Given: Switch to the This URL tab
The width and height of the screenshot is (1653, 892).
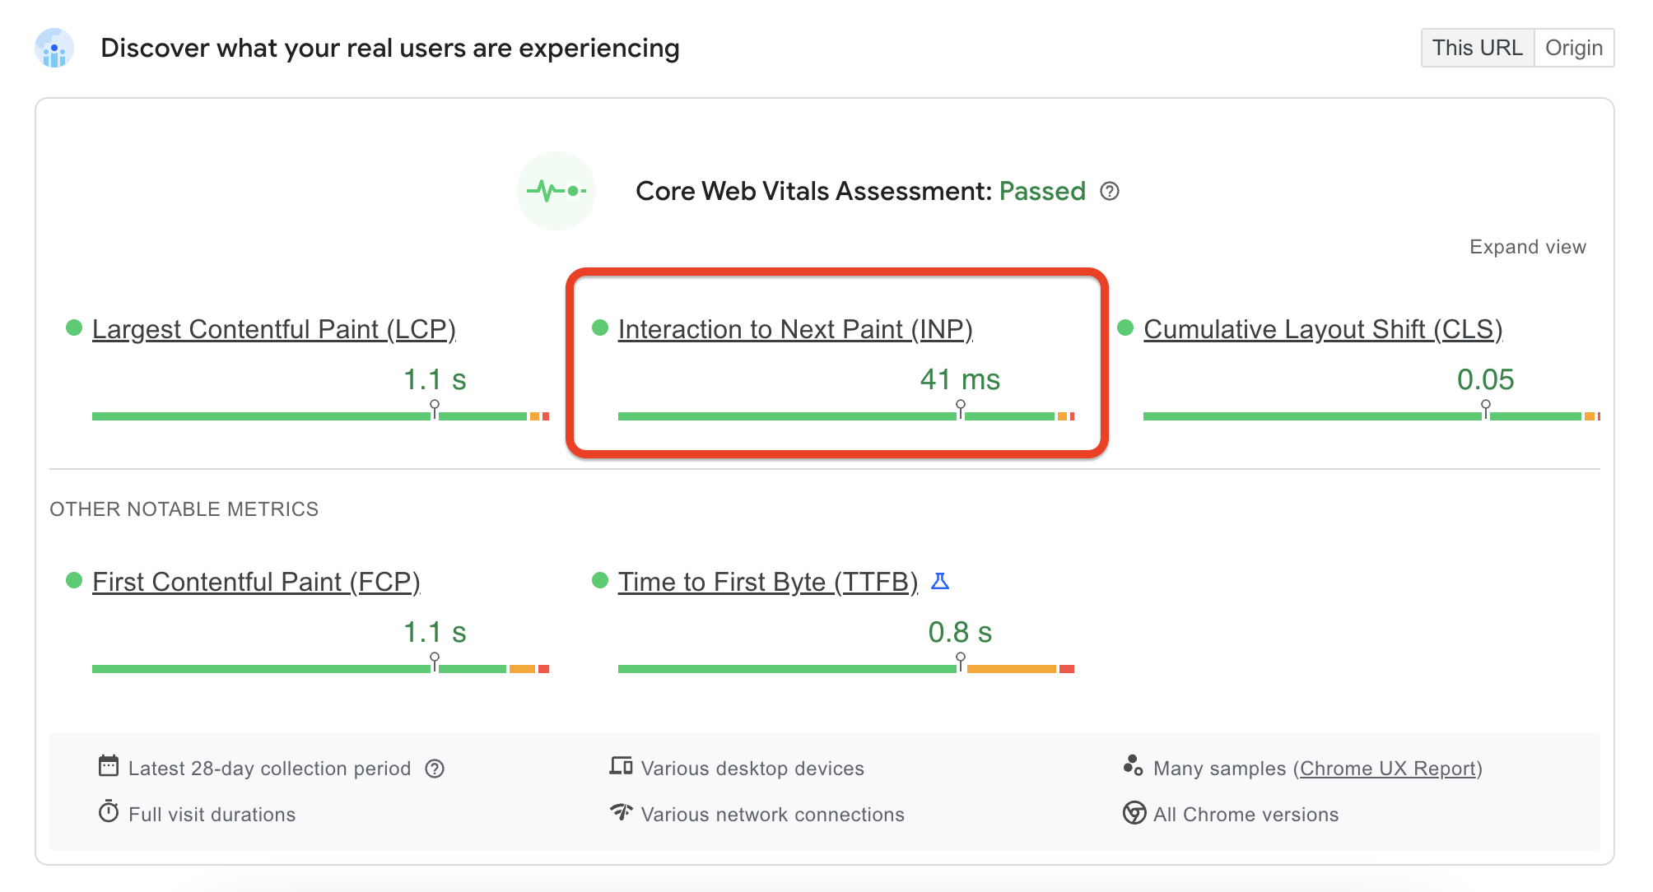Looking at the screenshot, I should click(1477, 48).
